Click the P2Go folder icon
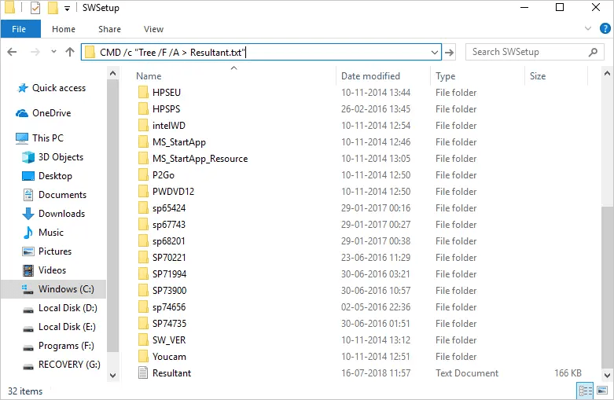This screenshot has height=400, width=614. click(143, 175)
